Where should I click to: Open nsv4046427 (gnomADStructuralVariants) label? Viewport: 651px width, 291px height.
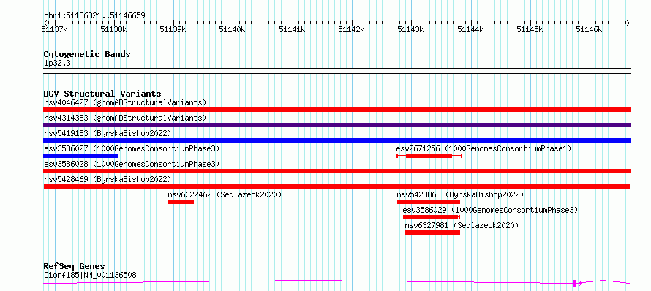tap(125, 102)
